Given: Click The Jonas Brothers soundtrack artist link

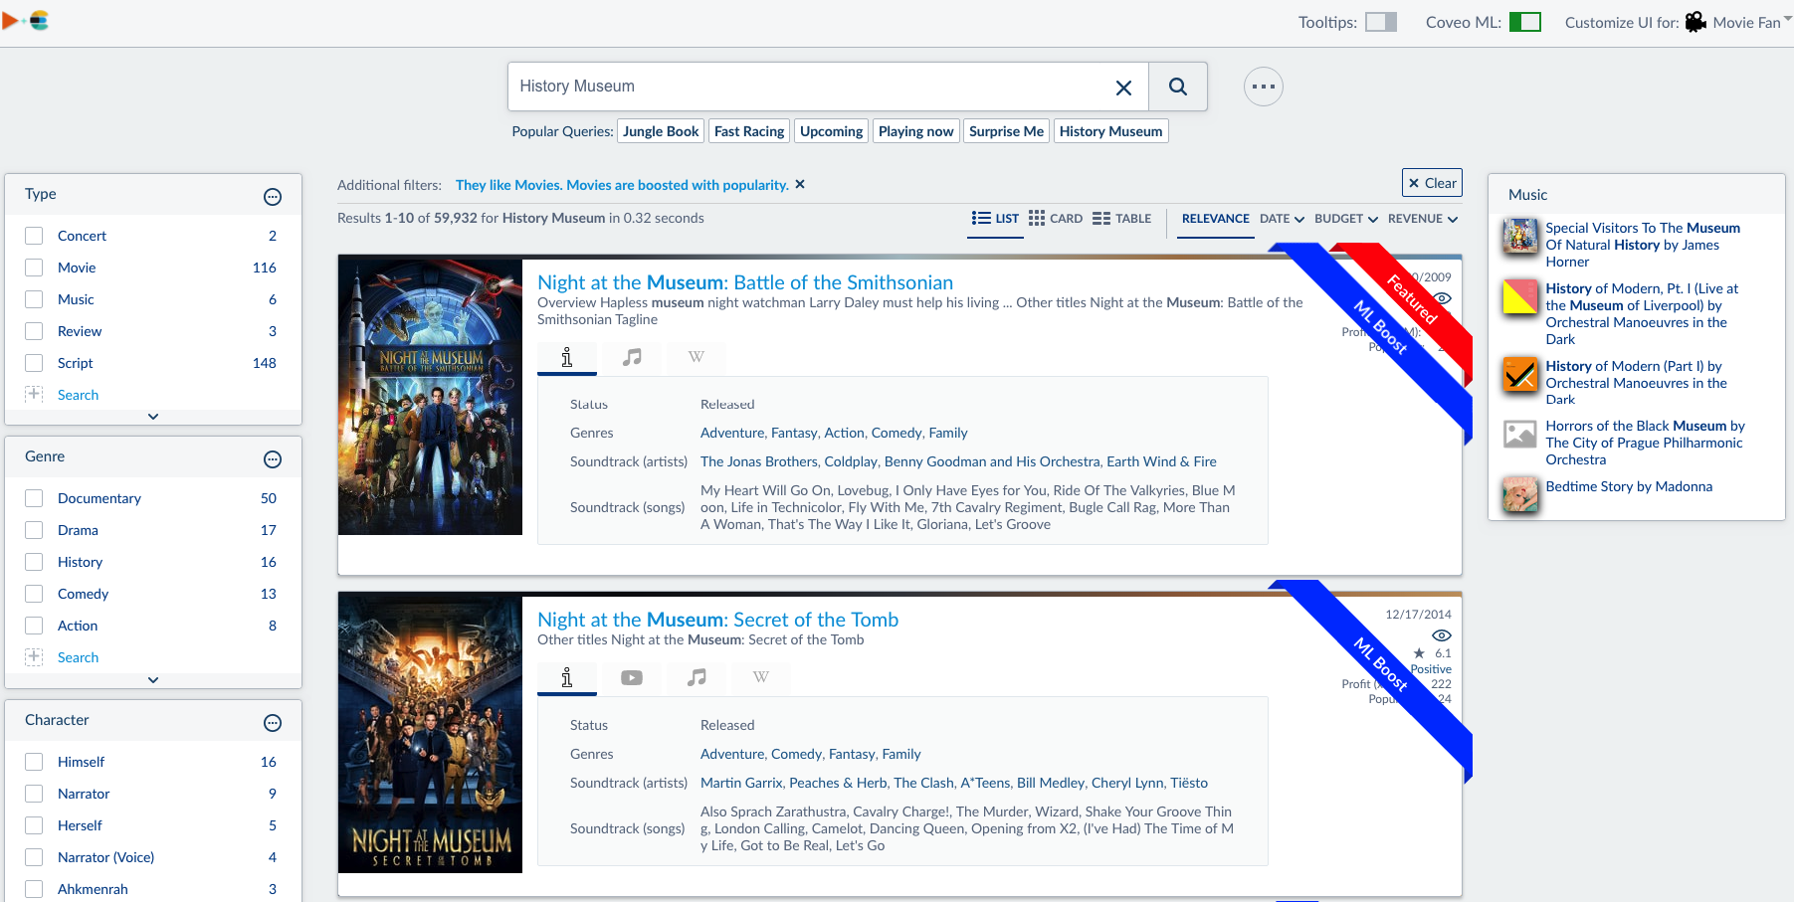Looking at the screenshot, I should point(758,461).
